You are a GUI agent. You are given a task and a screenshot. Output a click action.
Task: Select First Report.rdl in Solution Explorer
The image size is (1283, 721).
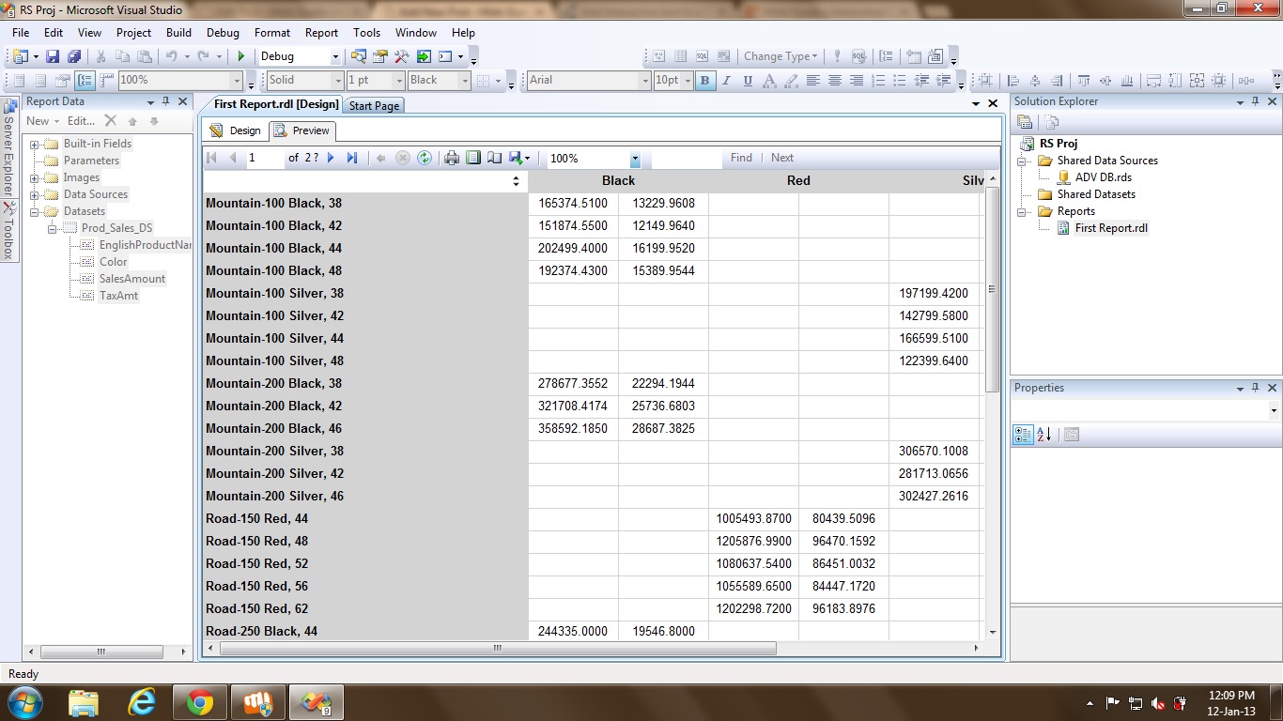click(x=1111, y=228)
